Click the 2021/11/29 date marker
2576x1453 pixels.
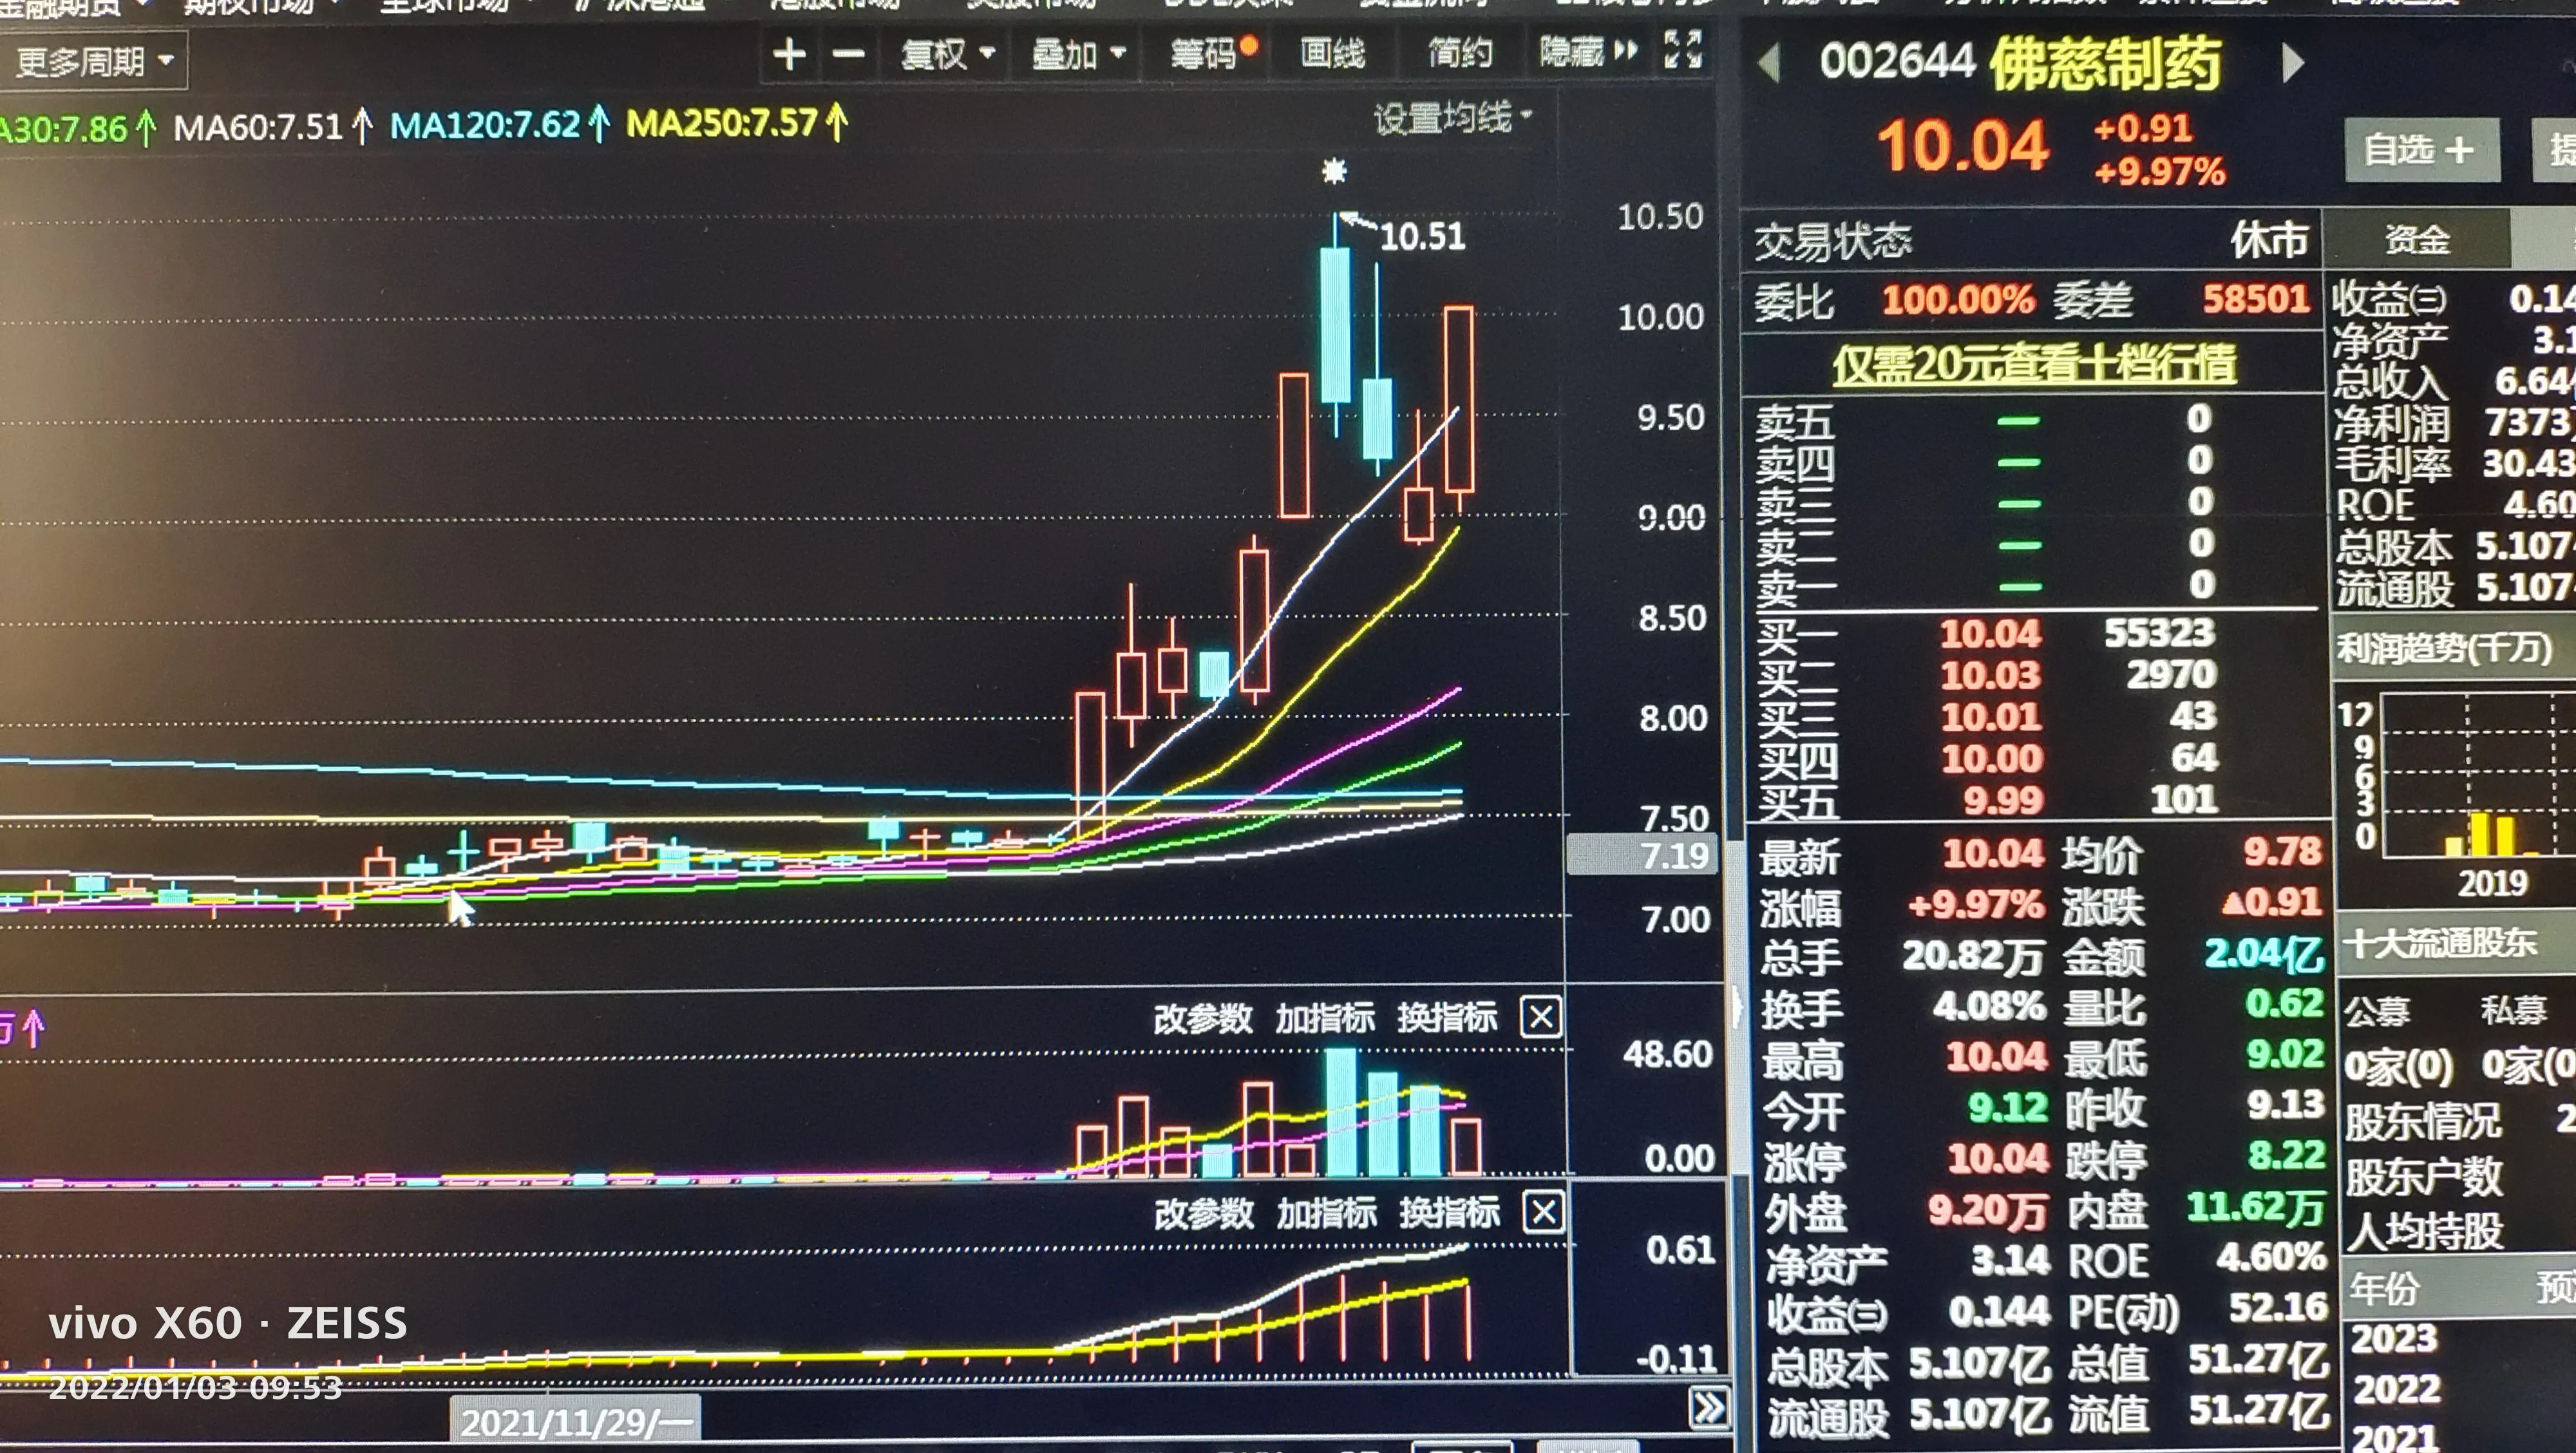click(x=576, y=1421)
